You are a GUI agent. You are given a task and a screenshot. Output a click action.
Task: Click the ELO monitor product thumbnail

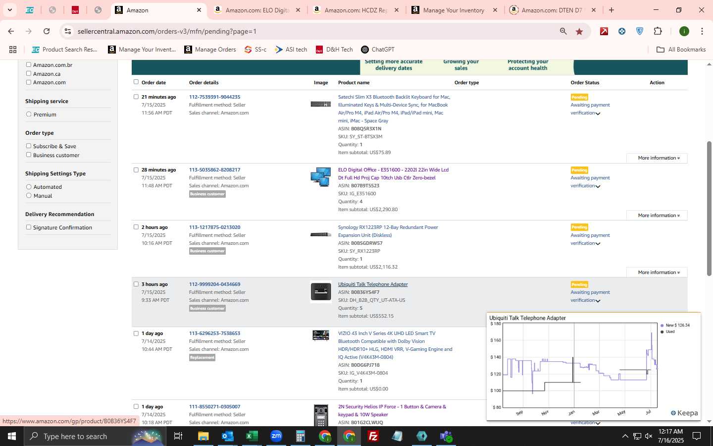point(321,177)
